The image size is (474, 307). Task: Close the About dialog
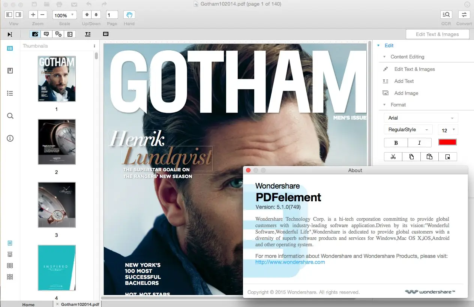[248, 170]
